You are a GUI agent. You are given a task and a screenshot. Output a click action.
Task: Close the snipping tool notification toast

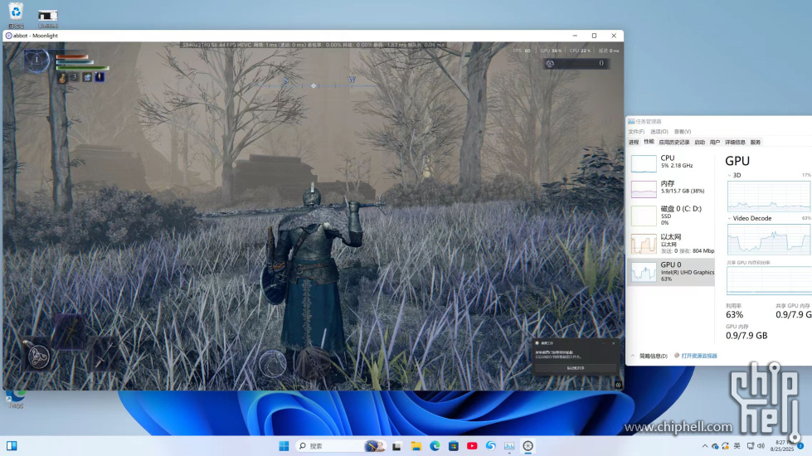[614, 343]
